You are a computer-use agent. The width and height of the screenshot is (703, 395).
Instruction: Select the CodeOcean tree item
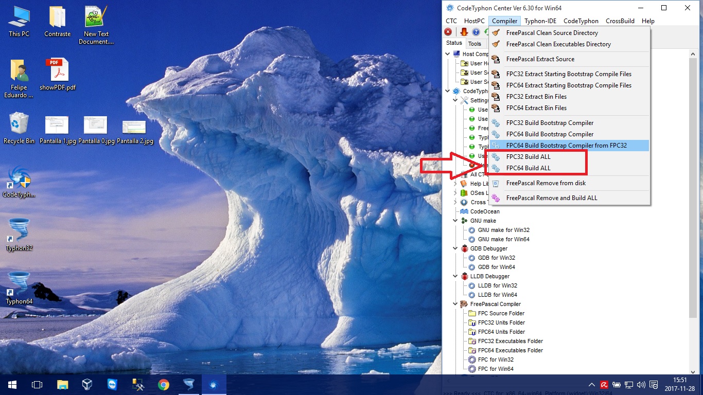click(x=484, y=211)
